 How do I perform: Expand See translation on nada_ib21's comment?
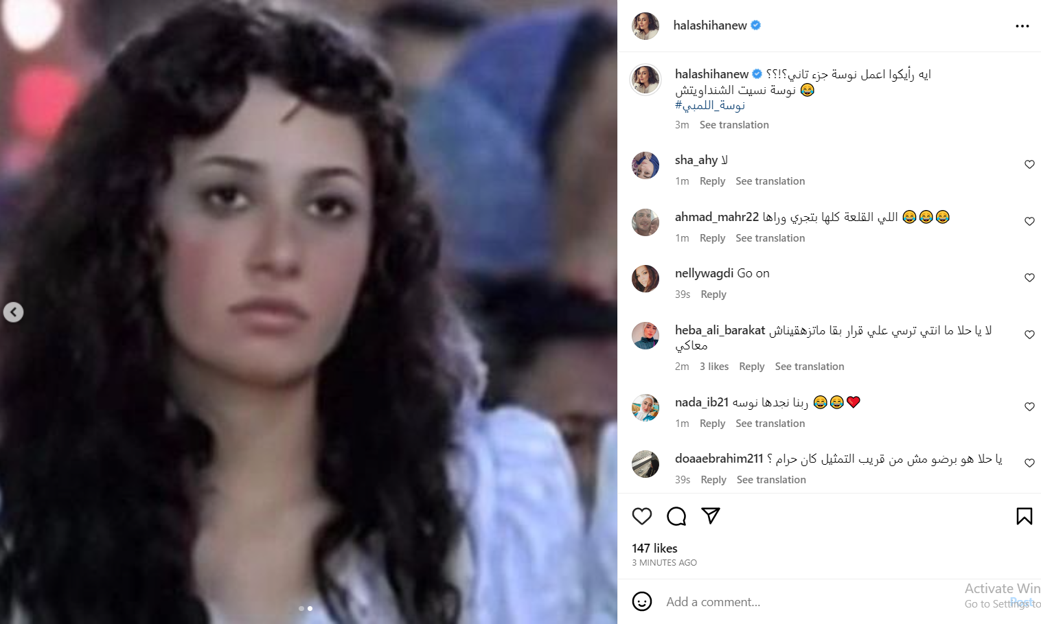pos(770,424)
